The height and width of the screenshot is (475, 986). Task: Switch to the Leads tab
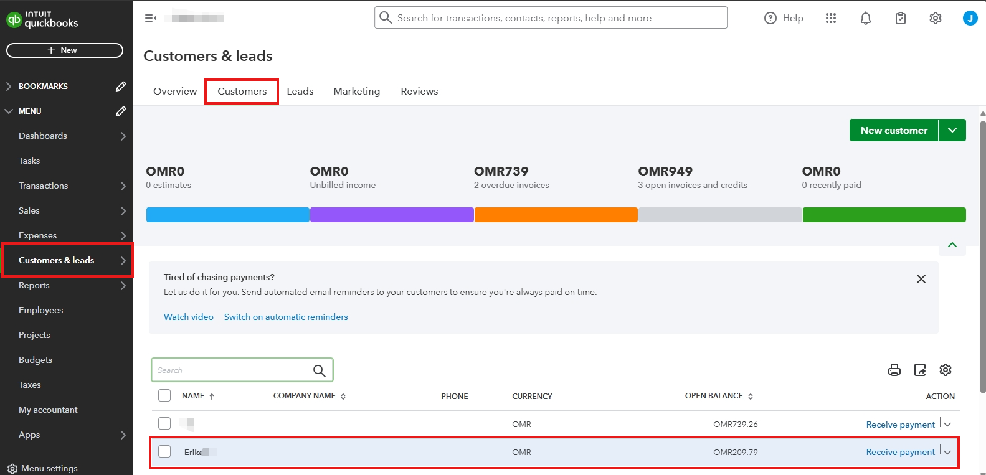[300, 92]
